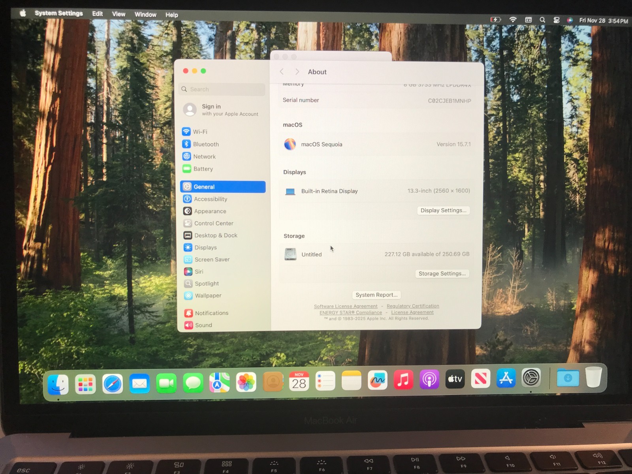Click the battery charging icon in menu bar

click(495, 19)
